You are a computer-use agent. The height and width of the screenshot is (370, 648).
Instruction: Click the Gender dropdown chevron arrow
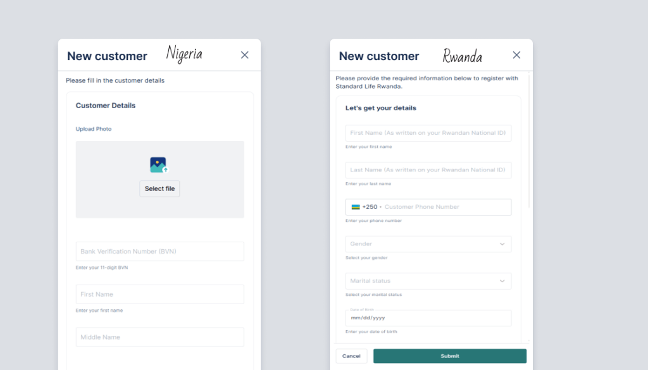click(502, 244)
